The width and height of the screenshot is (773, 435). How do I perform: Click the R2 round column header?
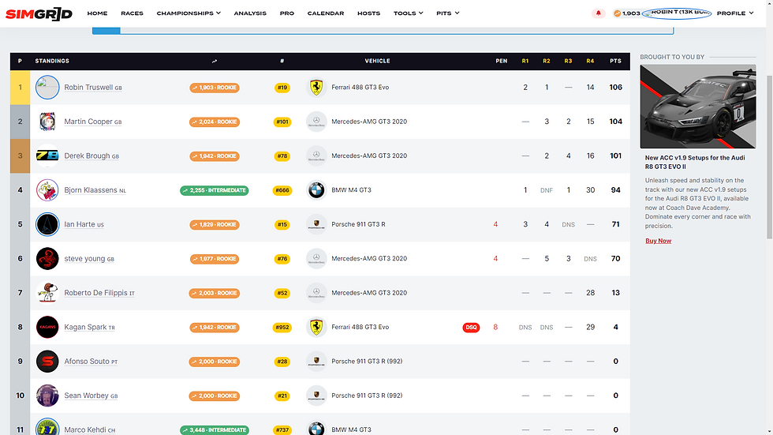click(546, 61)
